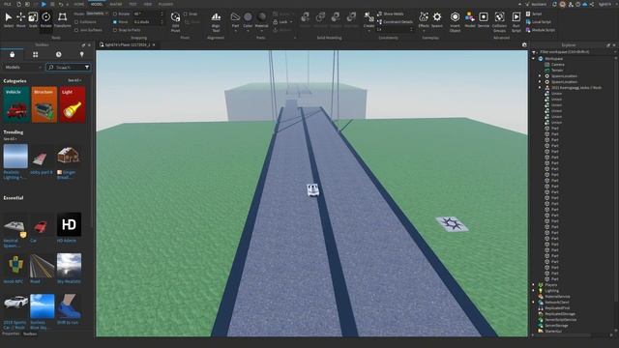Viewport: 619px width, 348px height.
Task: Open the Align Tool
Action: [216, 21]
